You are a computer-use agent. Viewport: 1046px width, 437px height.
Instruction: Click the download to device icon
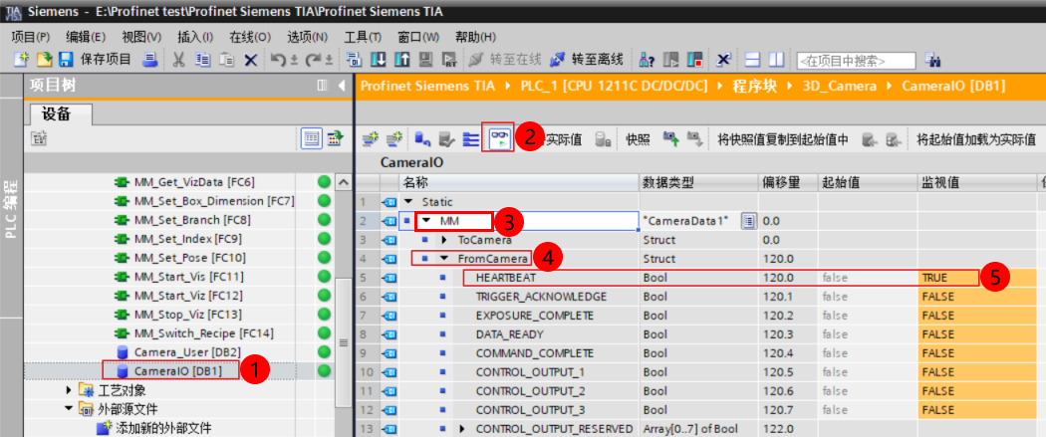point(379,60)
